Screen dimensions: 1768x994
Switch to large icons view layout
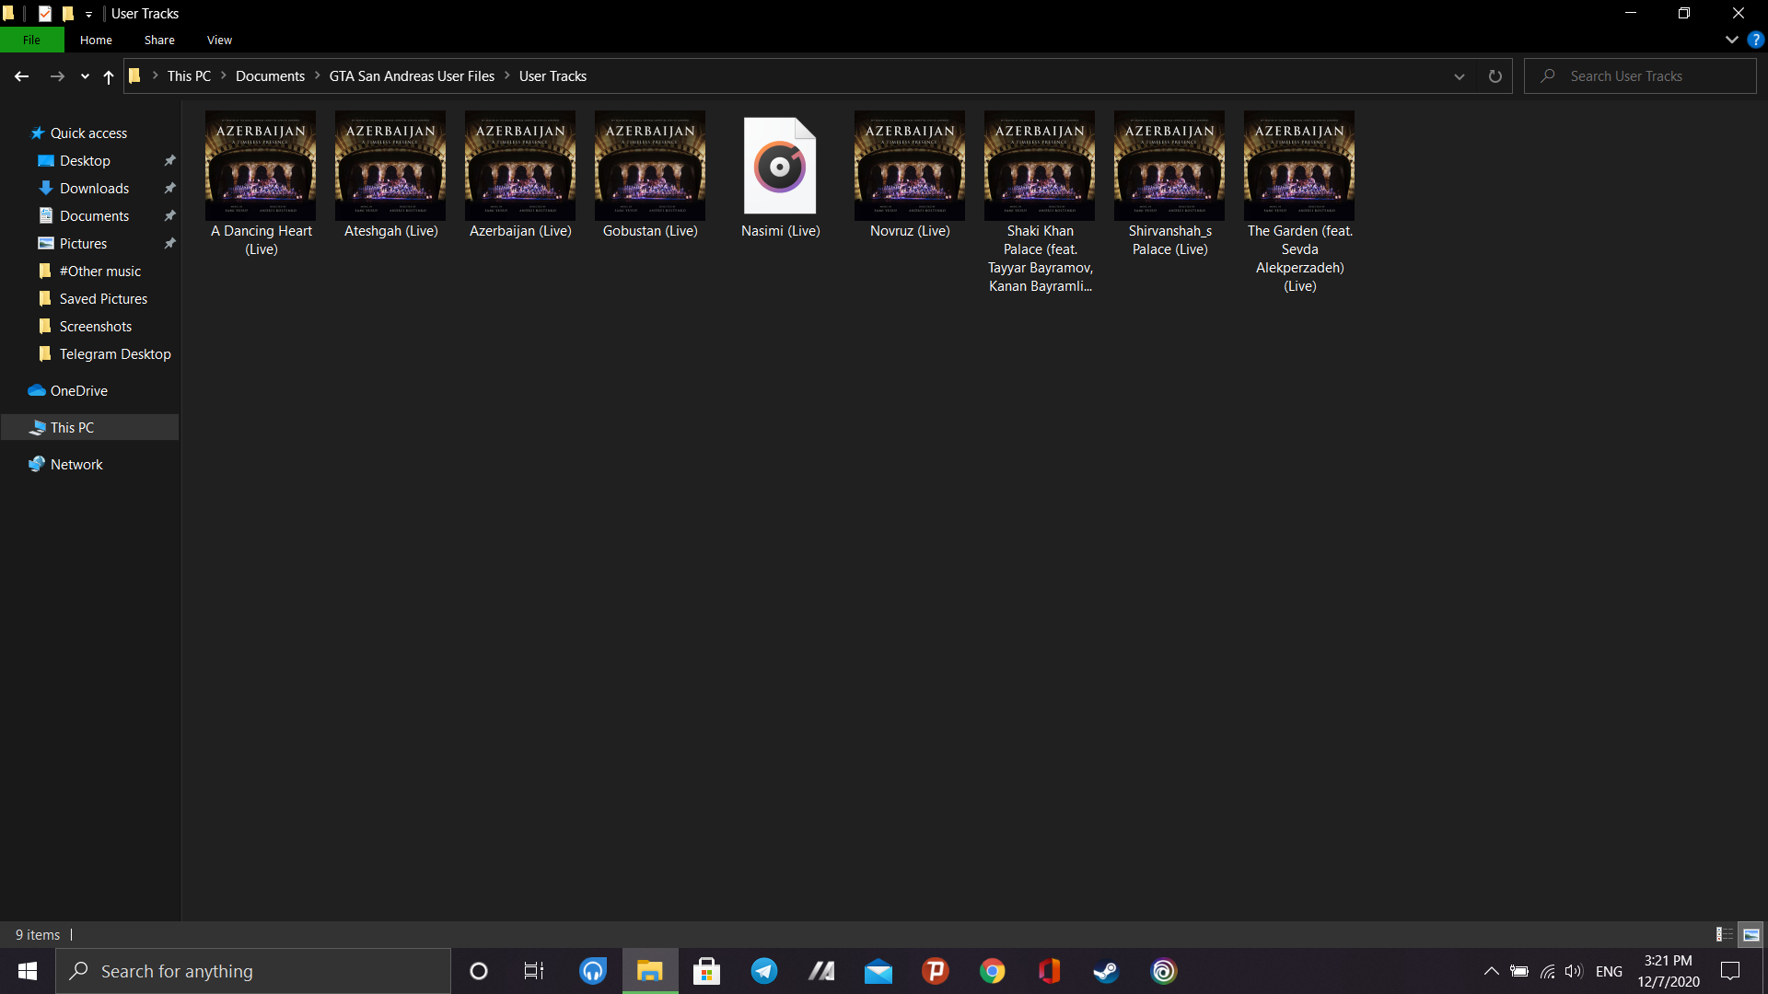1751,934
